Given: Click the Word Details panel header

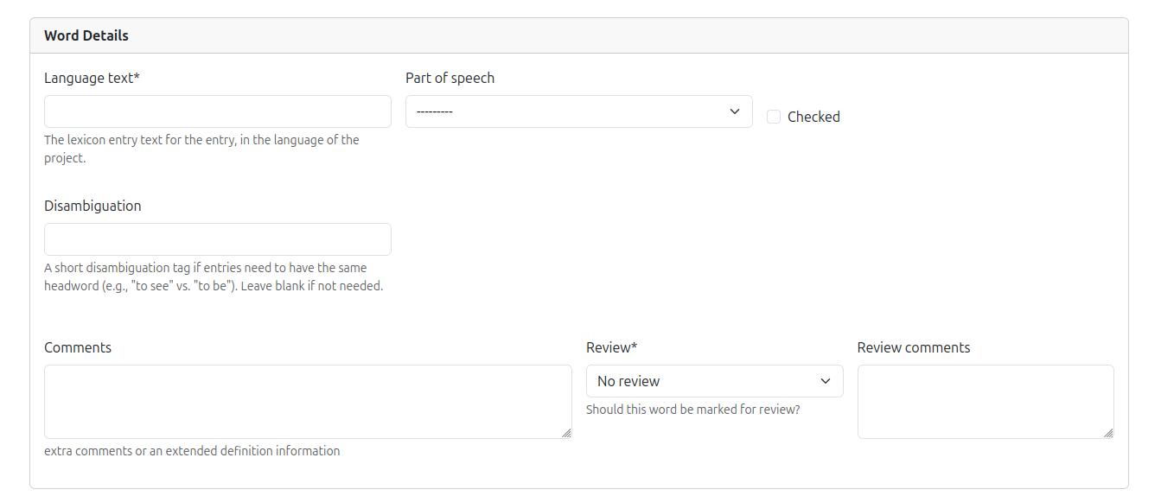Looking at the screenshot, I should point(579,35).
